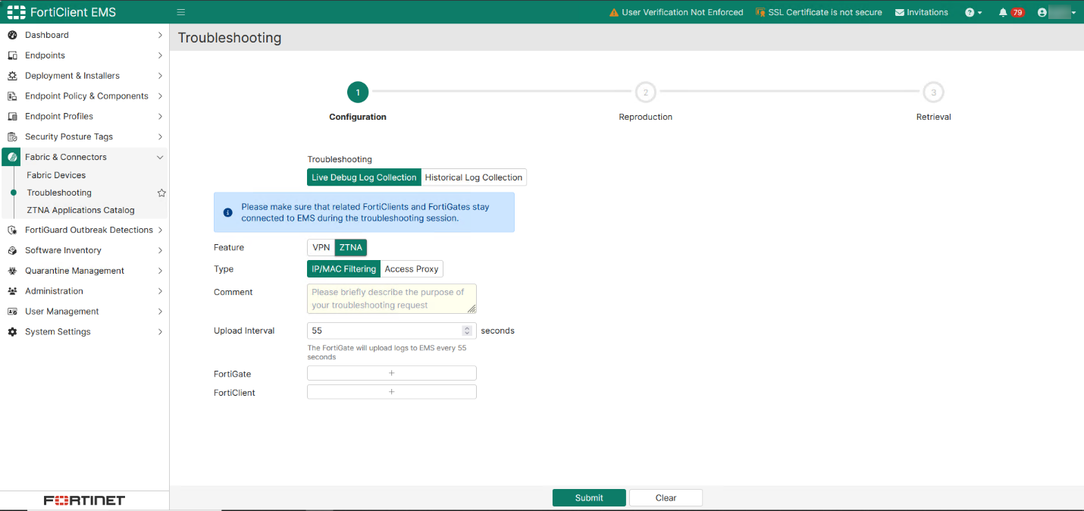Screen dimensions: 1084x511
Task: Click the User Management ID card icon
Action: [12, 312]
